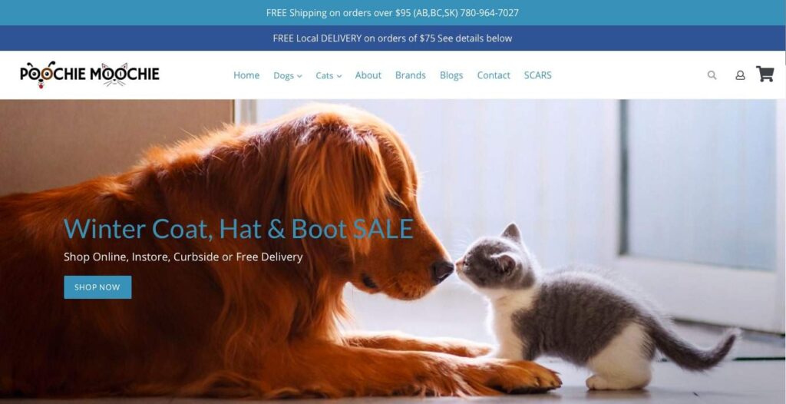Screen dimensions: 786x404
Task: Open the account profile icon
Action: 740,75
